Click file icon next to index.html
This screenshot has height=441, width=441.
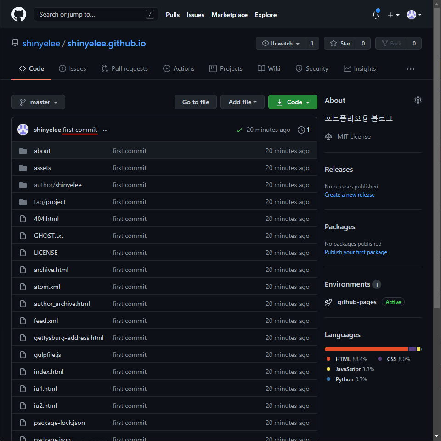23,372
